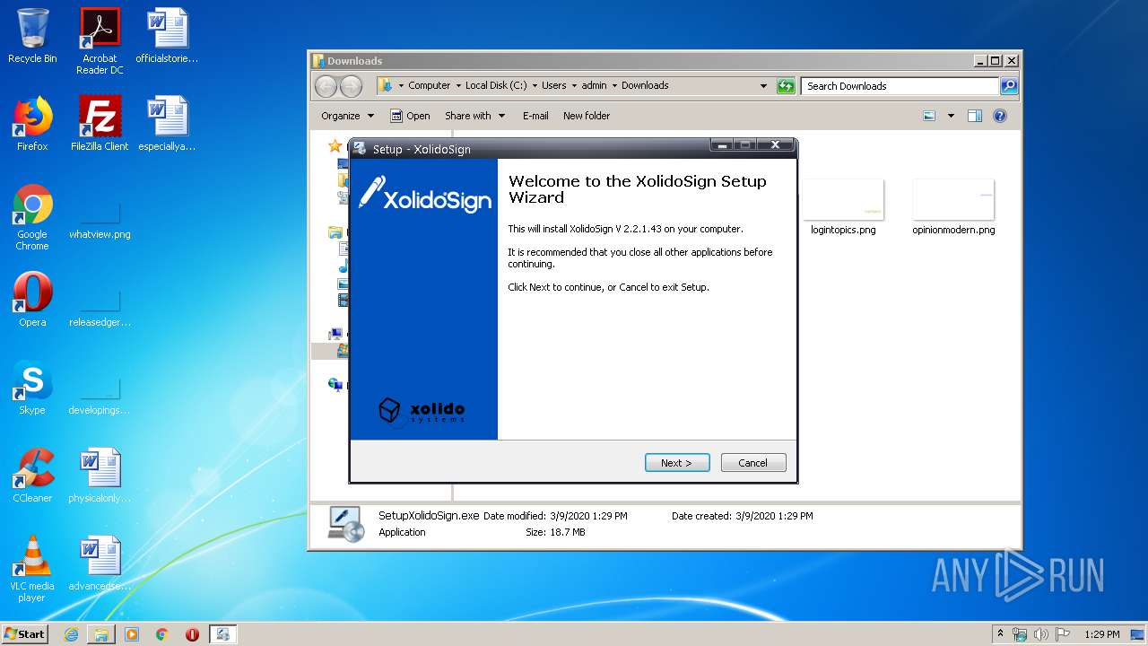
Task: Click Open in Explorer toolbar
Action: (410, 116)
